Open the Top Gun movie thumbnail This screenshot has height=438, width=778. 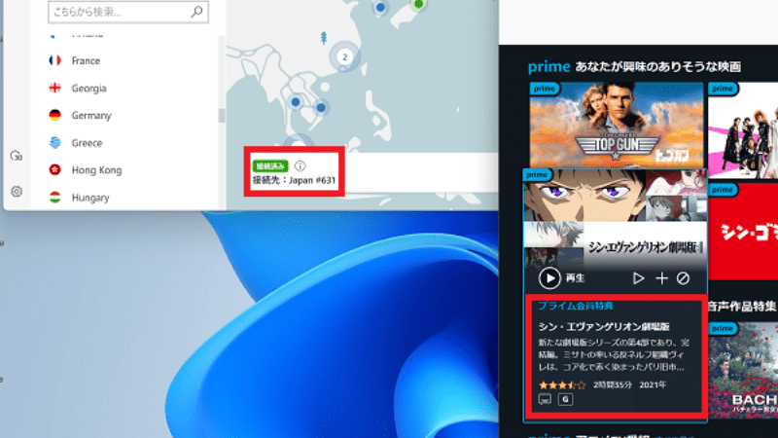(x=617, y=126)
